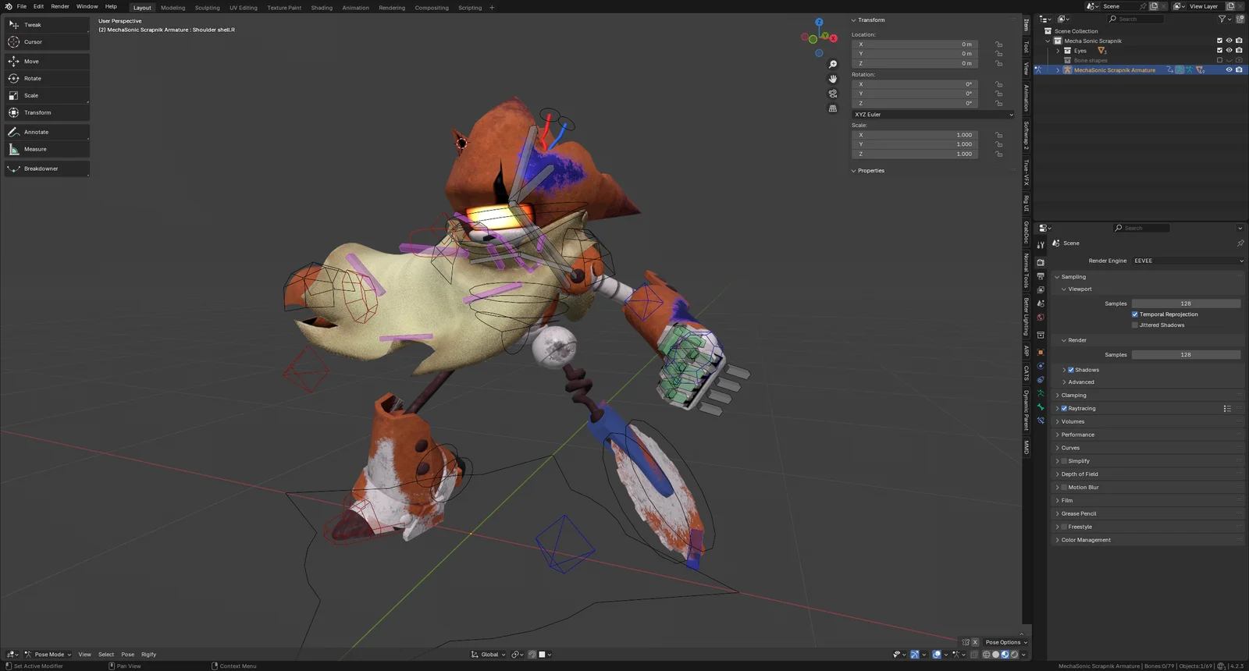Open the Render Engine EEVEE dropdown
This screenshot has height=671, width=1249.
[1187, 261]
